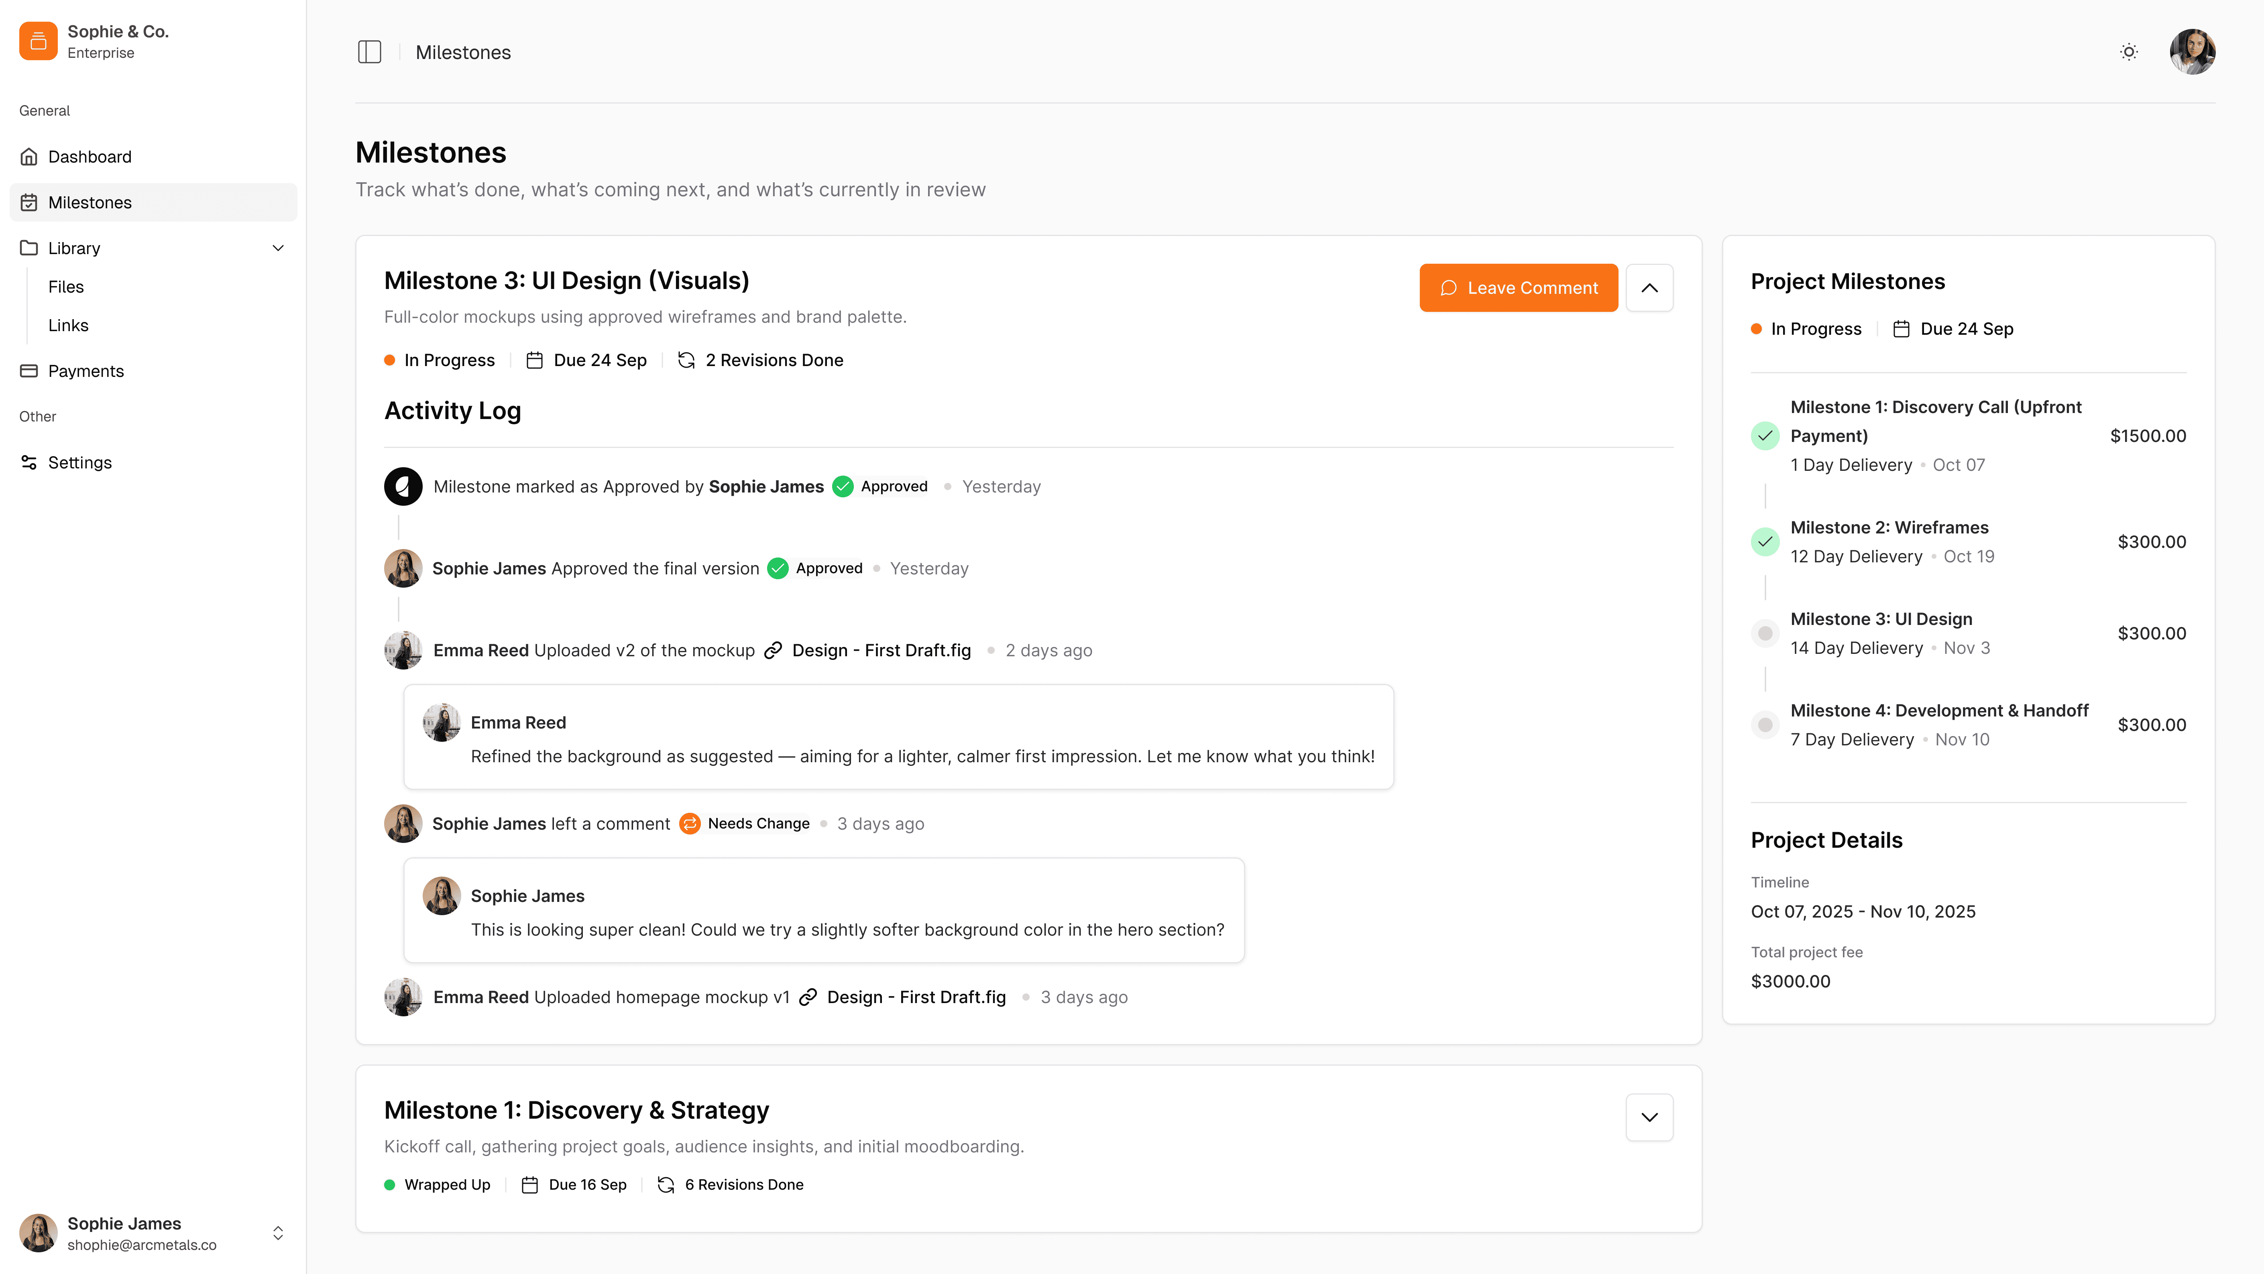2264x1274 pixels.
Task: Click the 2 Revisions Done refresh icon
Action: pos(686,360)
